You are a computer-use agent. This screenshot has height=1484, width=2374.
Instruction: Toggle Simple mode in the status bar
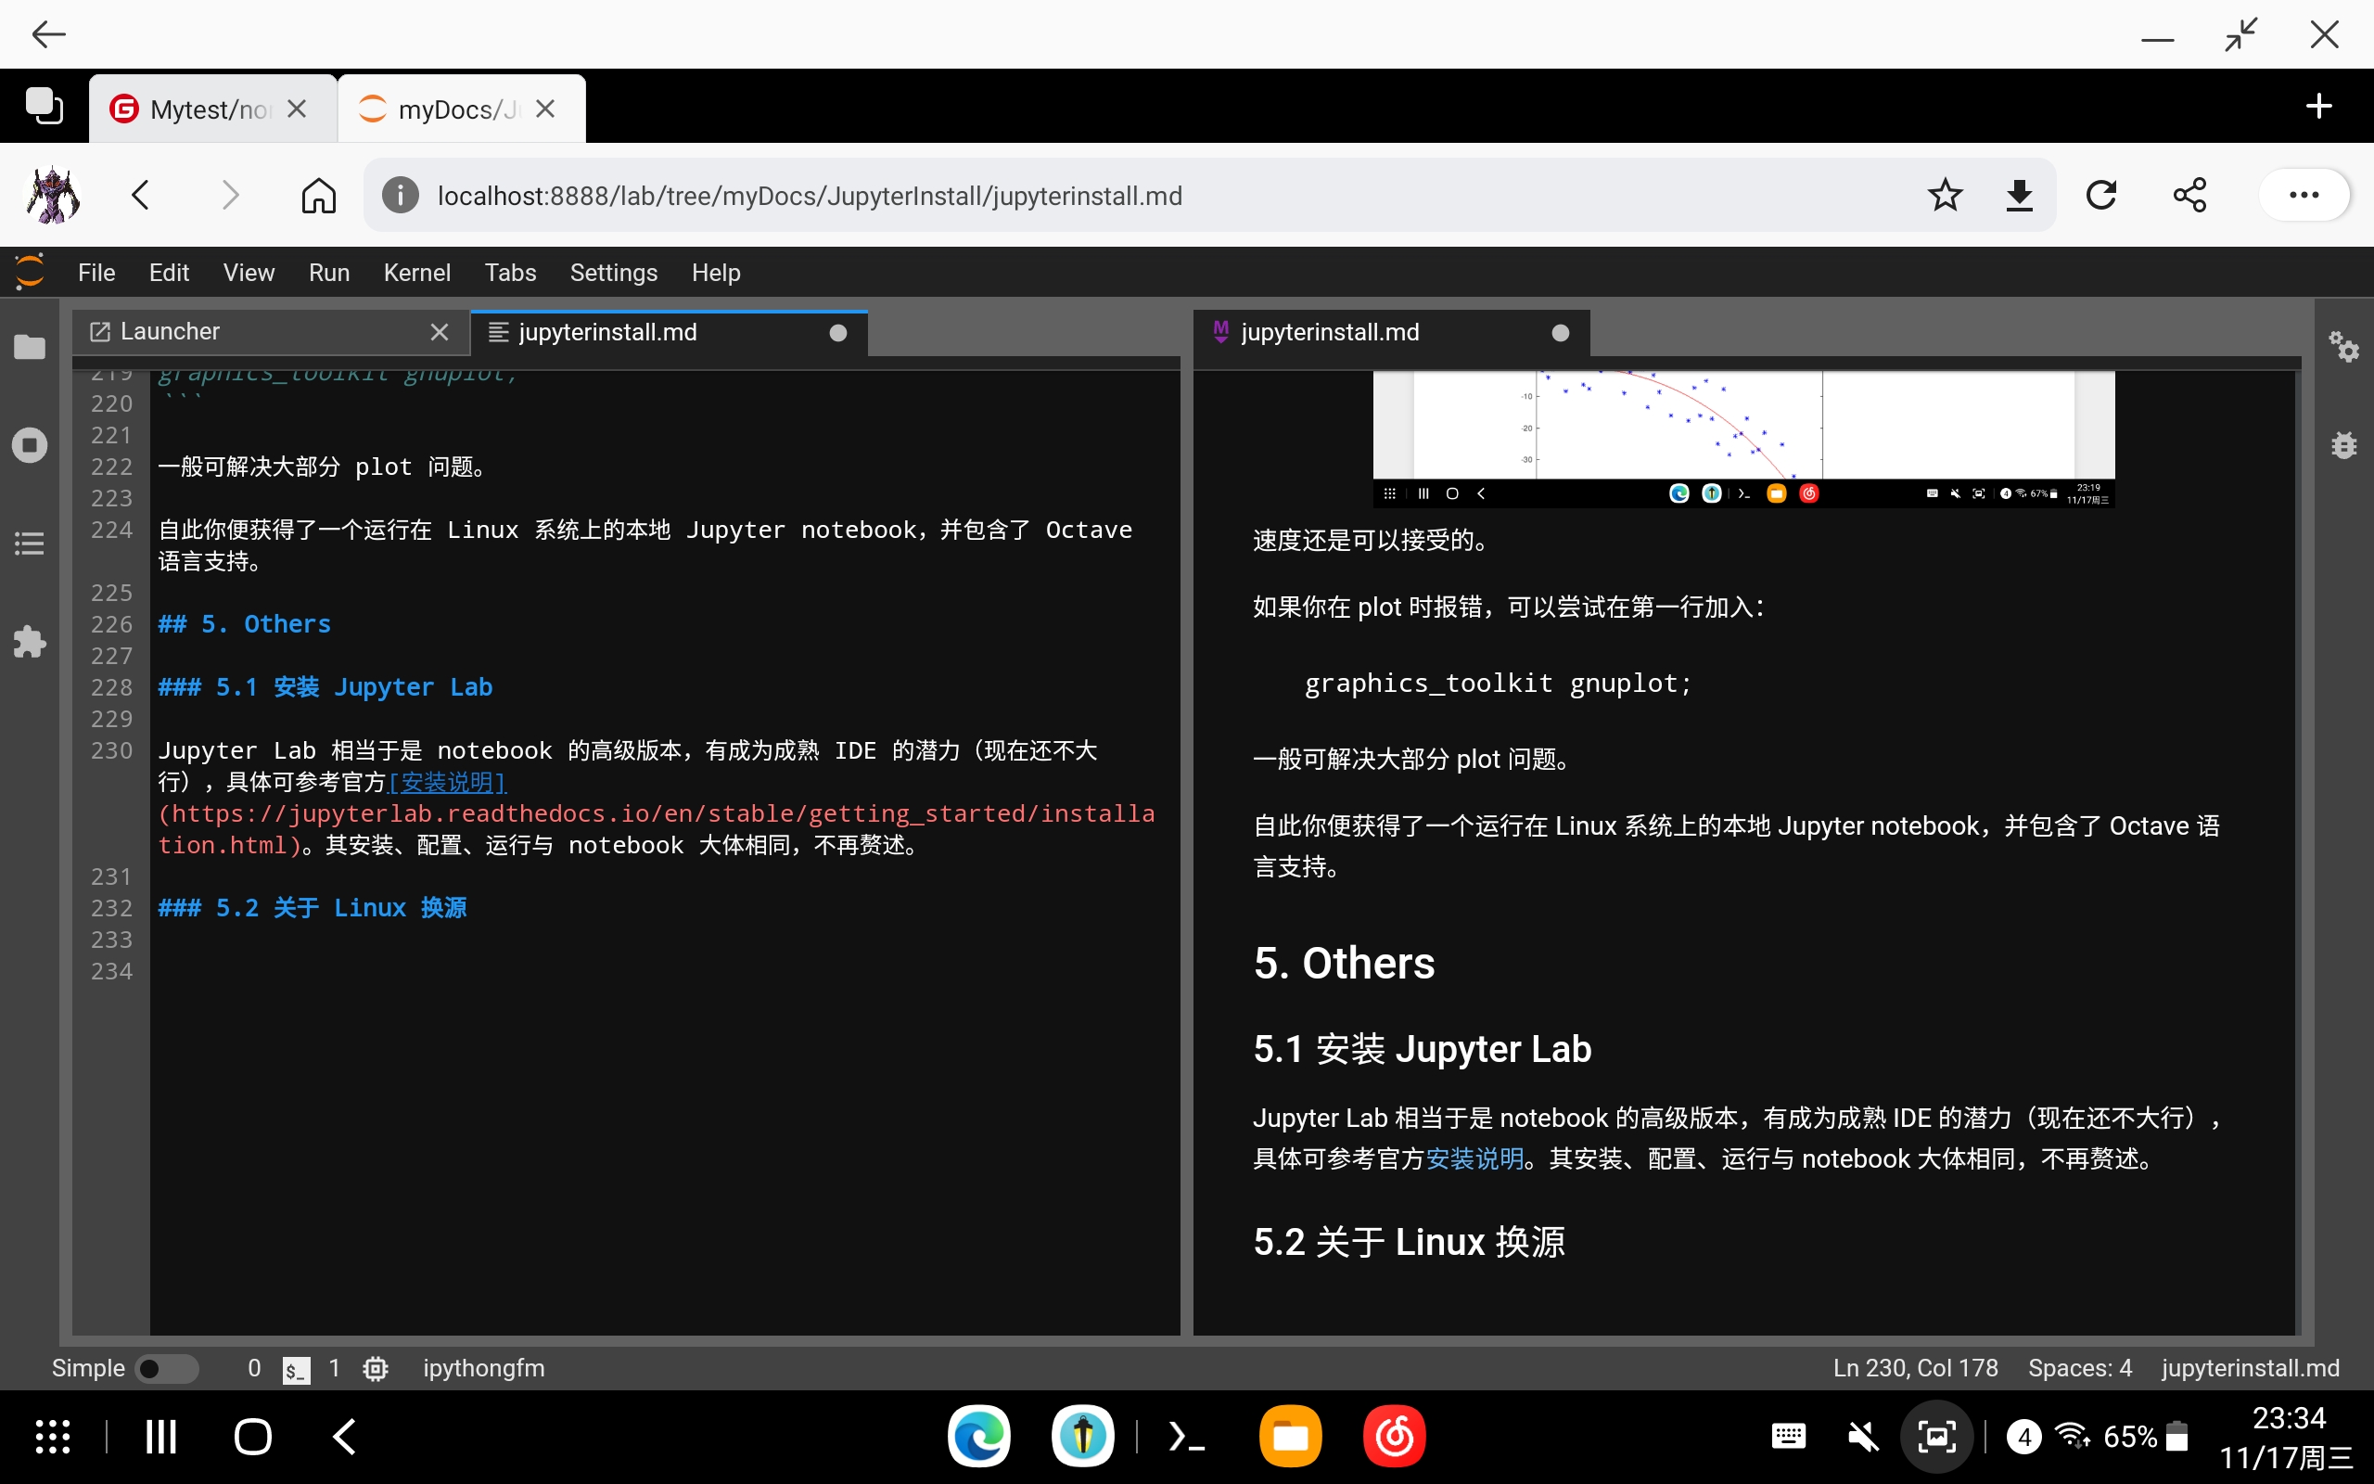pyautogui.click(x=167, y=1368)
